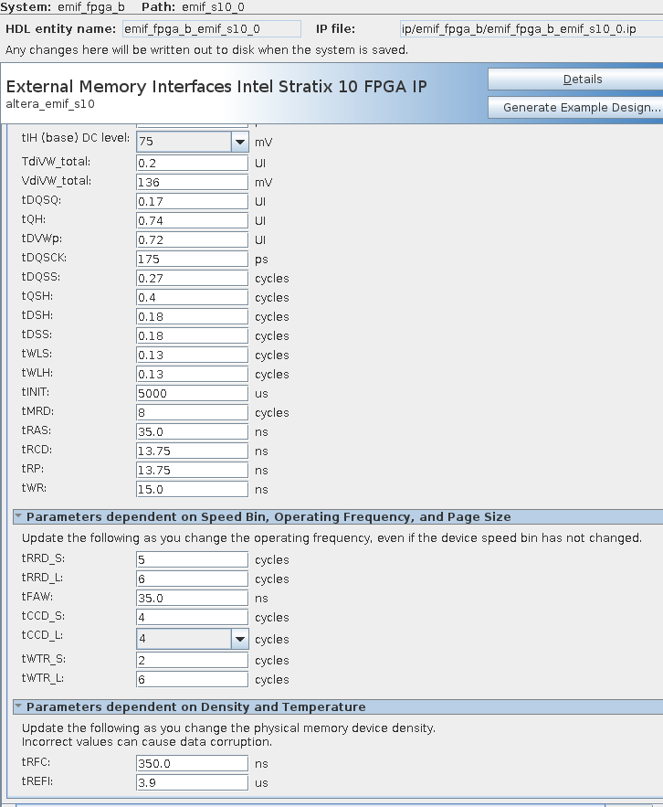Click the tREFI label

pyautogui.click(x=37, y=781)
